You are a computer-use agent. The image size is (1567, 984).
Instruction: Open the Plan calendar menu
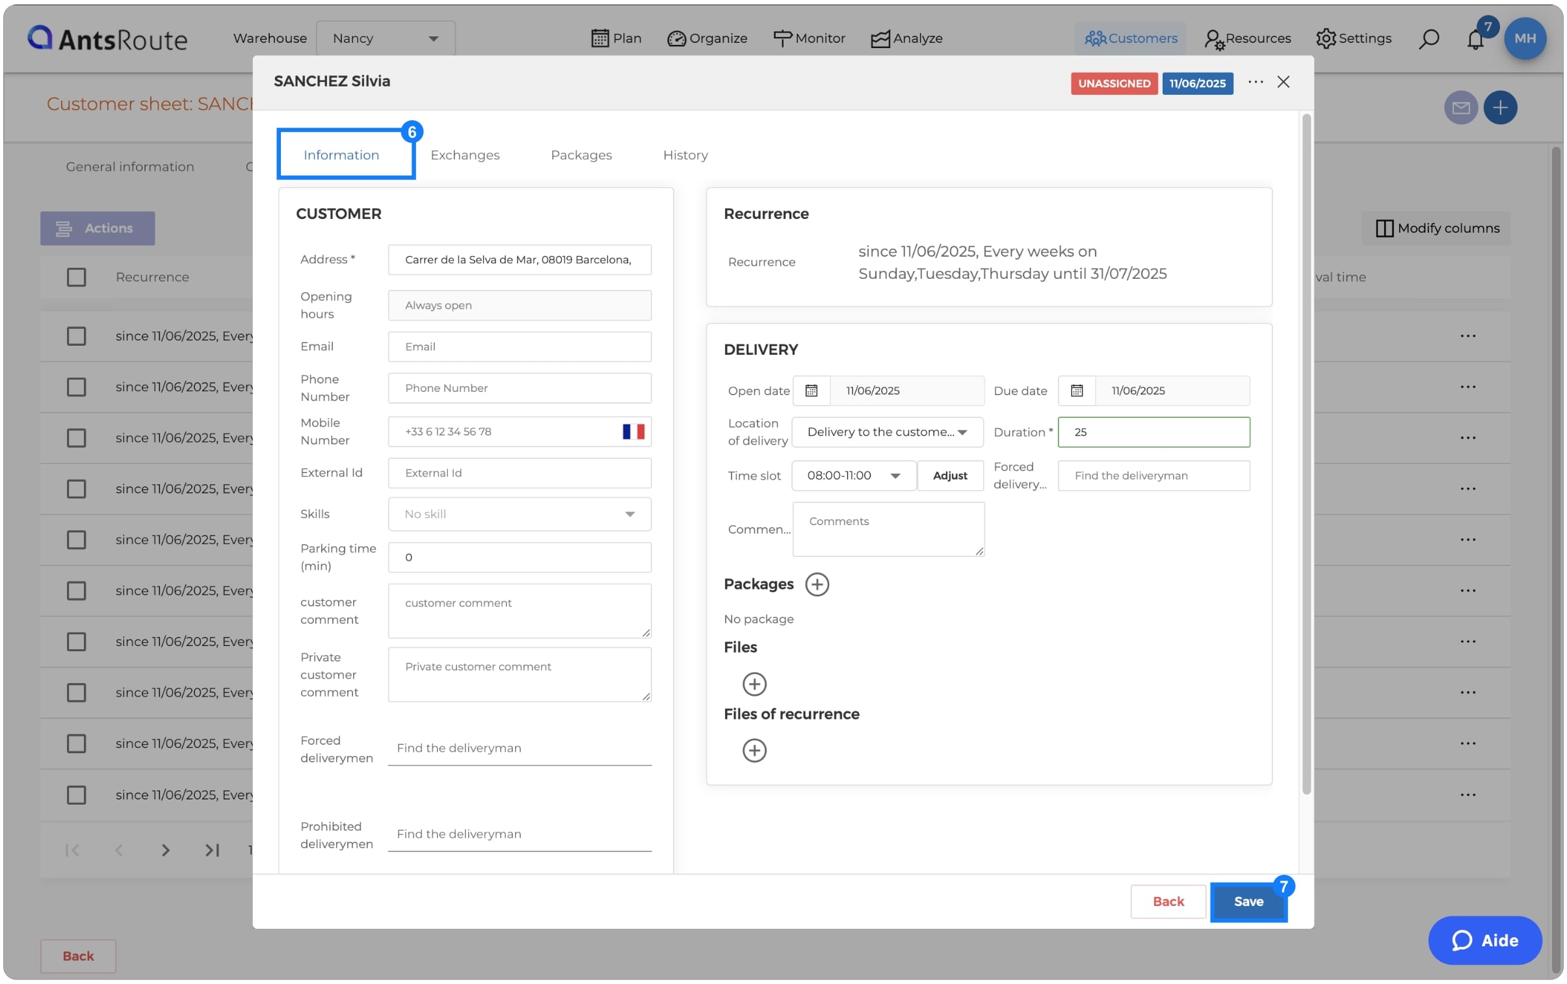pos(616,38)
